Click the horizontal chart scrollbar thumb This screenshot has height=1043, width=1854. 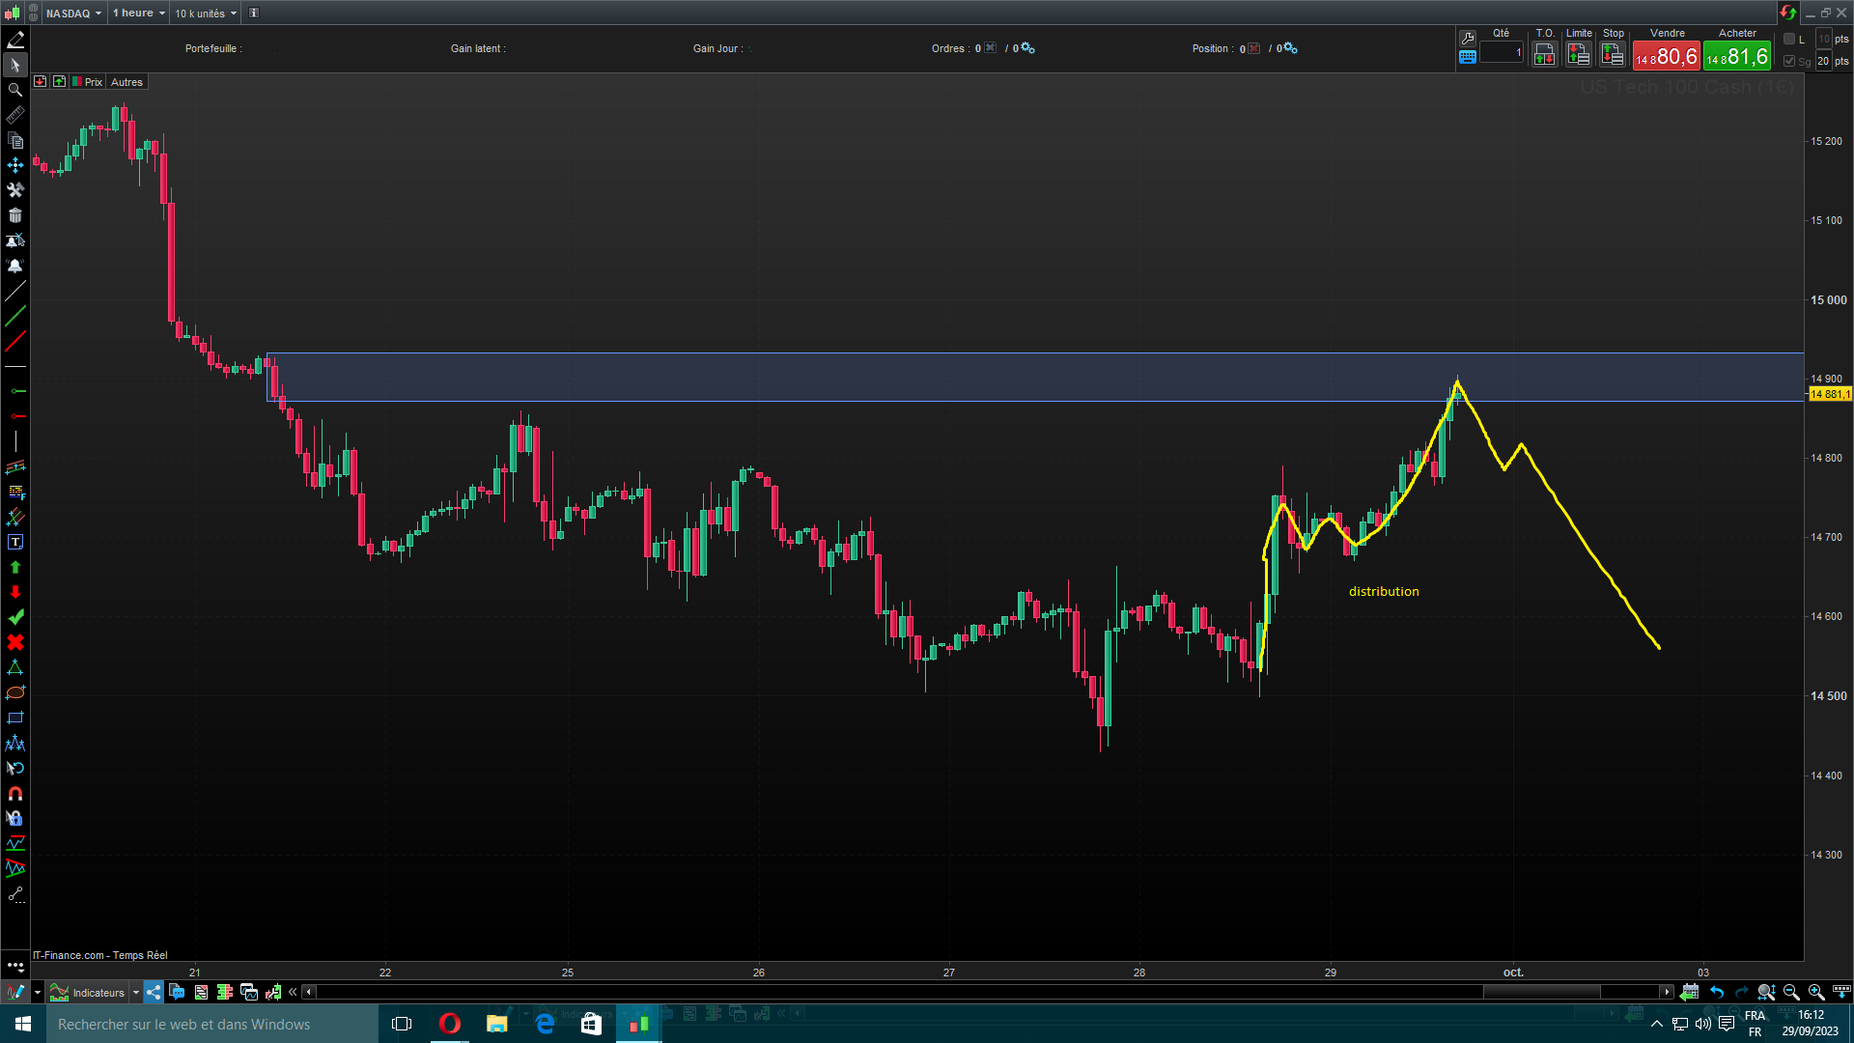pyautogui.click(x=1541, y=992)
